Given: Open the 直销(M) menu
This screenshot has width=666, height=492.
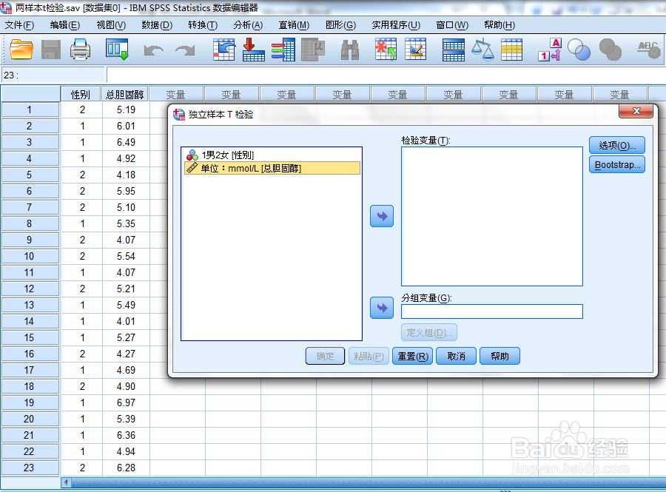Looking at the screenshot, I should [x=294, y=25].
